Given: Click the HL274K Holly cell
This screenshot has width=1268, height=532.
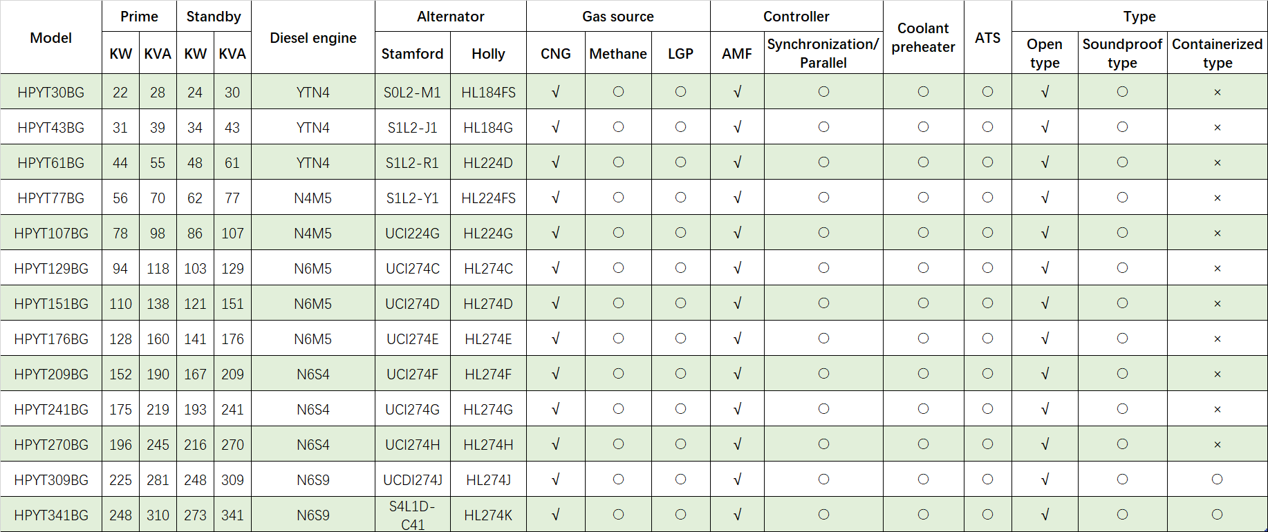Looking at the screenshot, I should (488, 515).
